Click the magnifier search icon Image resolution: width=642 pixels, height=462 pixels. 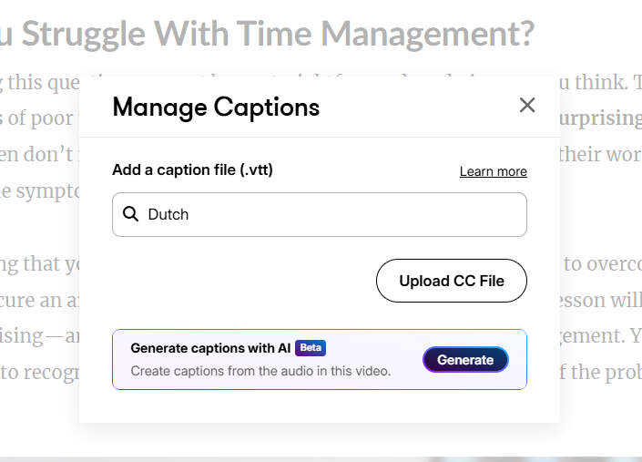click(130, 214)
